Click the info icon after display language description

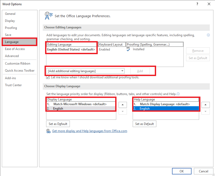tap(178, 94)
